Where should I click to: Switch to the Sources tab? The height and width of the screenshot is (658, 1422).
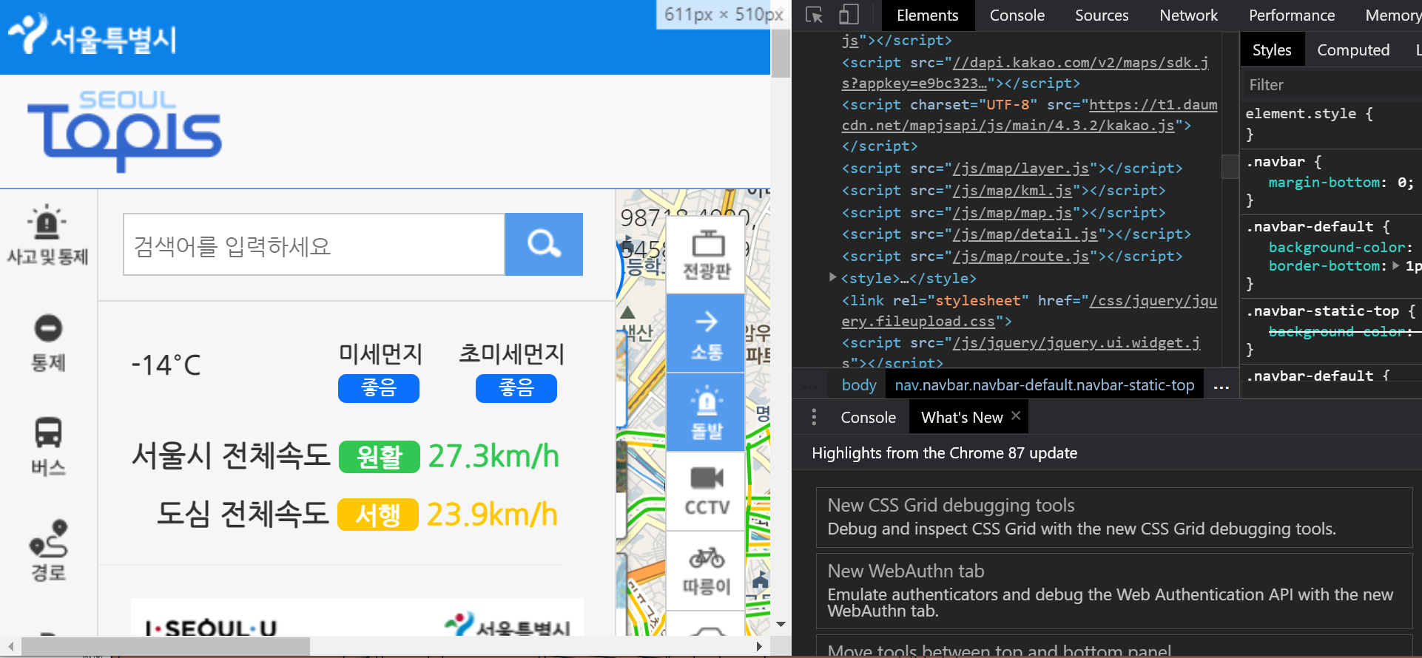(x=1102, y=15)
